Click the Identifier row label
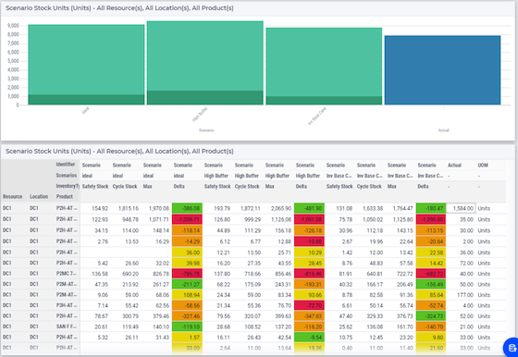 coord(66,164)
